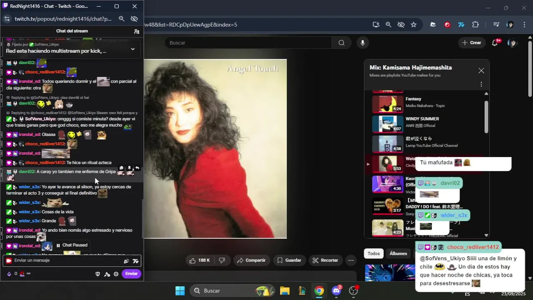
Task: Open channel points diamond icon in chat
Action: pyautogui.click(x=9, y=274)
